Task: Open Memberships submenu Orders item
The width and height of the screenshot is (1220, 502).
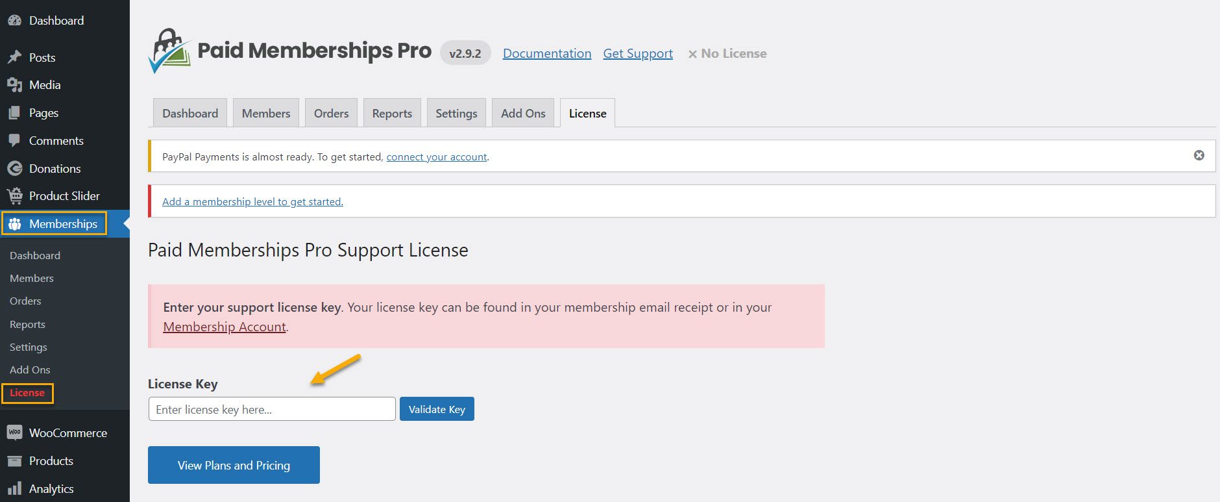Action: [x=25, y=301]
